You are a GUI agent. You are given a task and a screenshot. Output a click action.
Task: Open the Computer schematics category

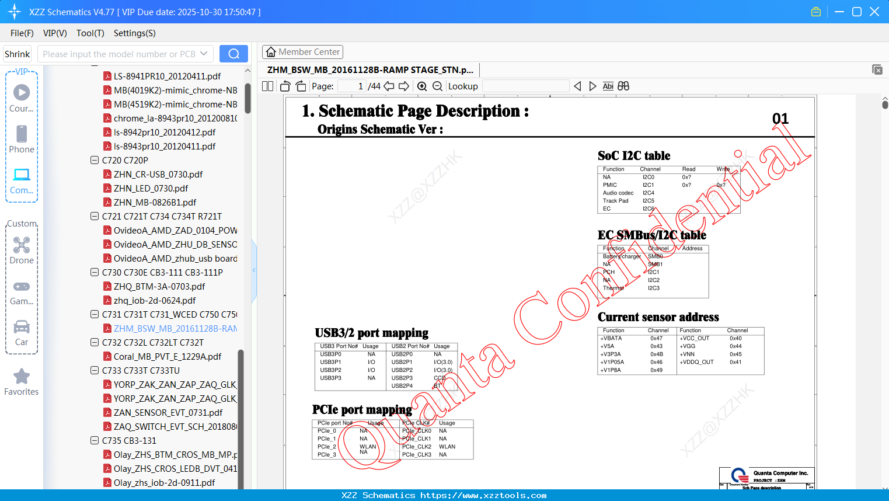click(22, 180)
